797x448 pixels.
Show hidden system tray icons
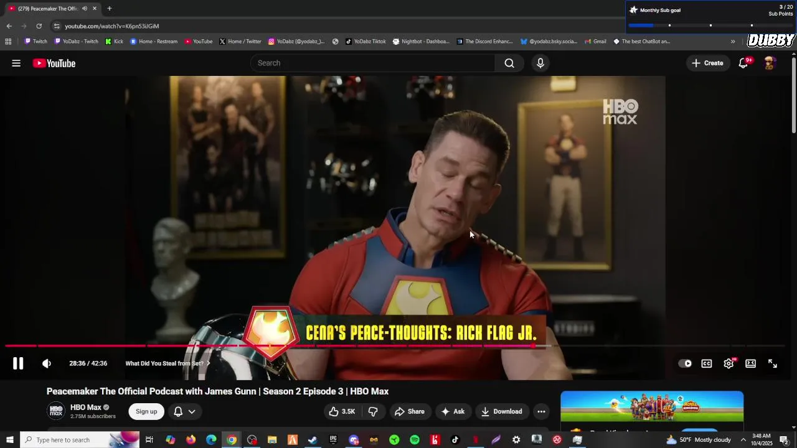pyautogui.click(x=743, y=440)
